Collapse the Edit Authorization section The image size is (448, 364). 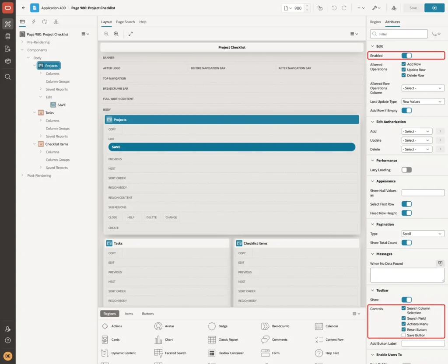372,122
